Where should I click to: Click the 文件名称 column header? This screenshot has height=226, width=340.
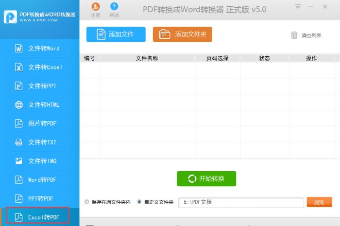(147, 58)
